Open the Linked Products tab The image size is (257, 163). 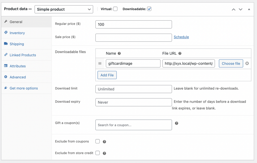(x=26, y=55)
